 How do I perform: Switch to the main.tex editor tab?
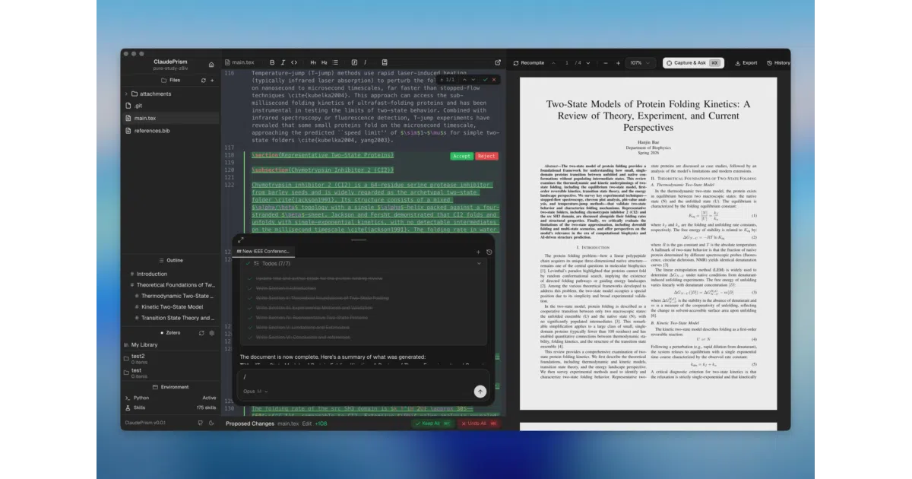pos(239,62)
